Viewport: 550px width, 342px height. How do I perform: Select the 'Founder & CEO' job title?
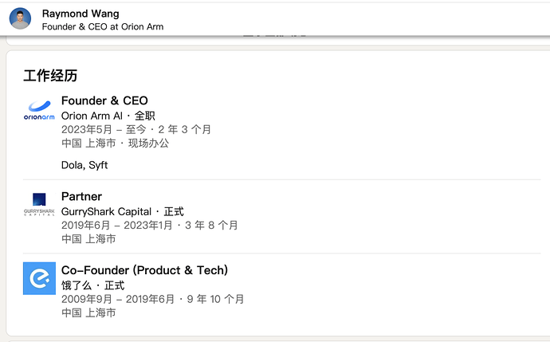point(104,100)
